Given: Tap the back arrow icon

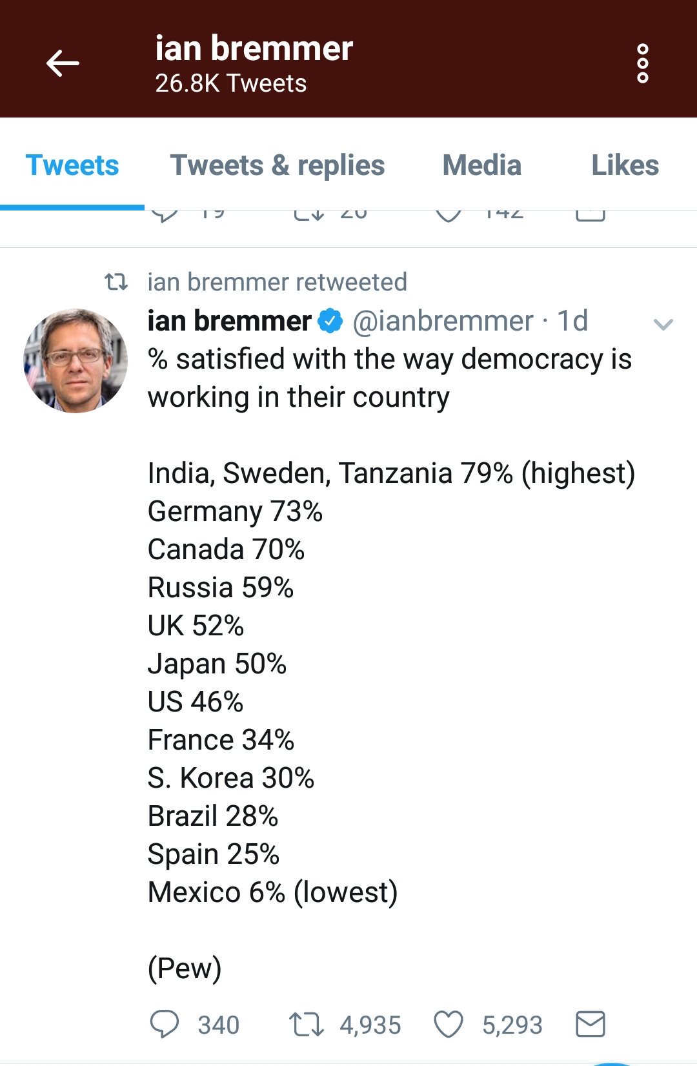Looking at the screenshot, I should pyautogui.click(x=63, y=63).
